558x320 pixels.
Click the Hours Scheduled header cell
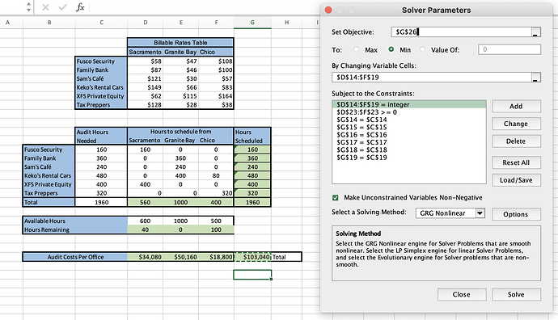pos(252,137)
